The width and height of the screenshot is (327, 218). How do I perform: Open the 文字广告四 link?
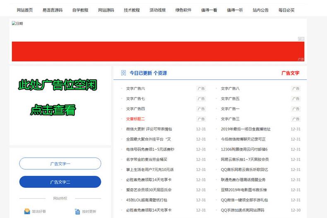click(x=135, y=109)
